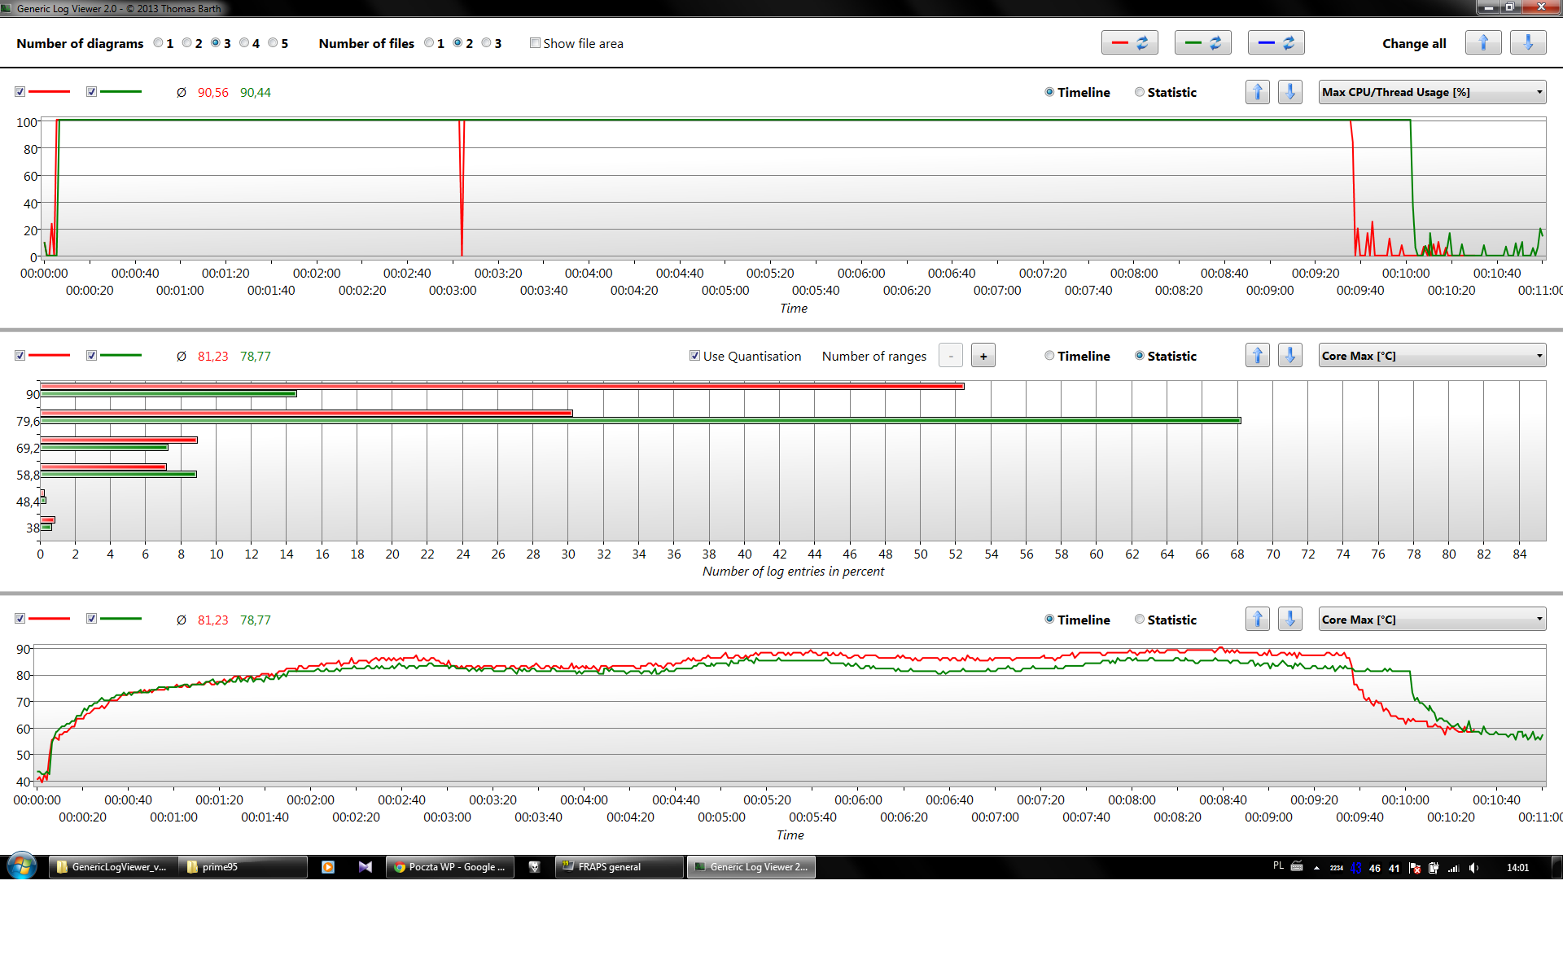Open prime95 folder in taskbar
The width and height of the screenshot is (1563, 977).
244,867
